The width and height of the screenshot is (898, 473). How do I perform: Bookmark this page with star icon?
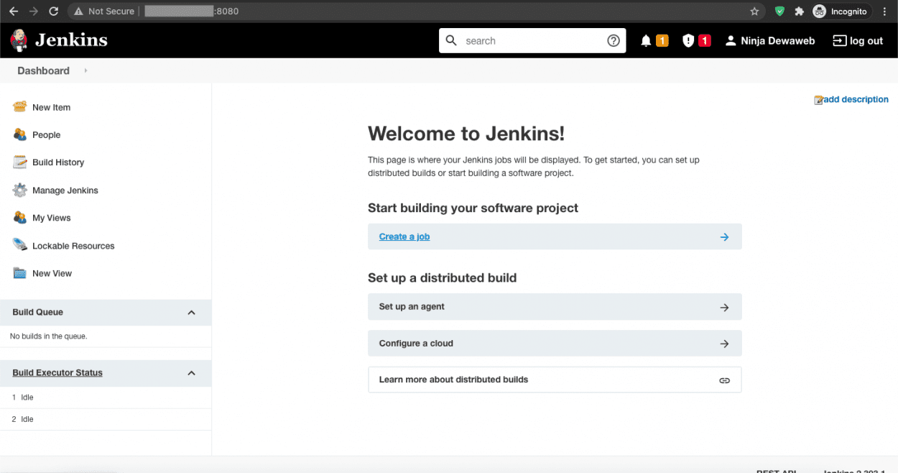pos(754,12)
